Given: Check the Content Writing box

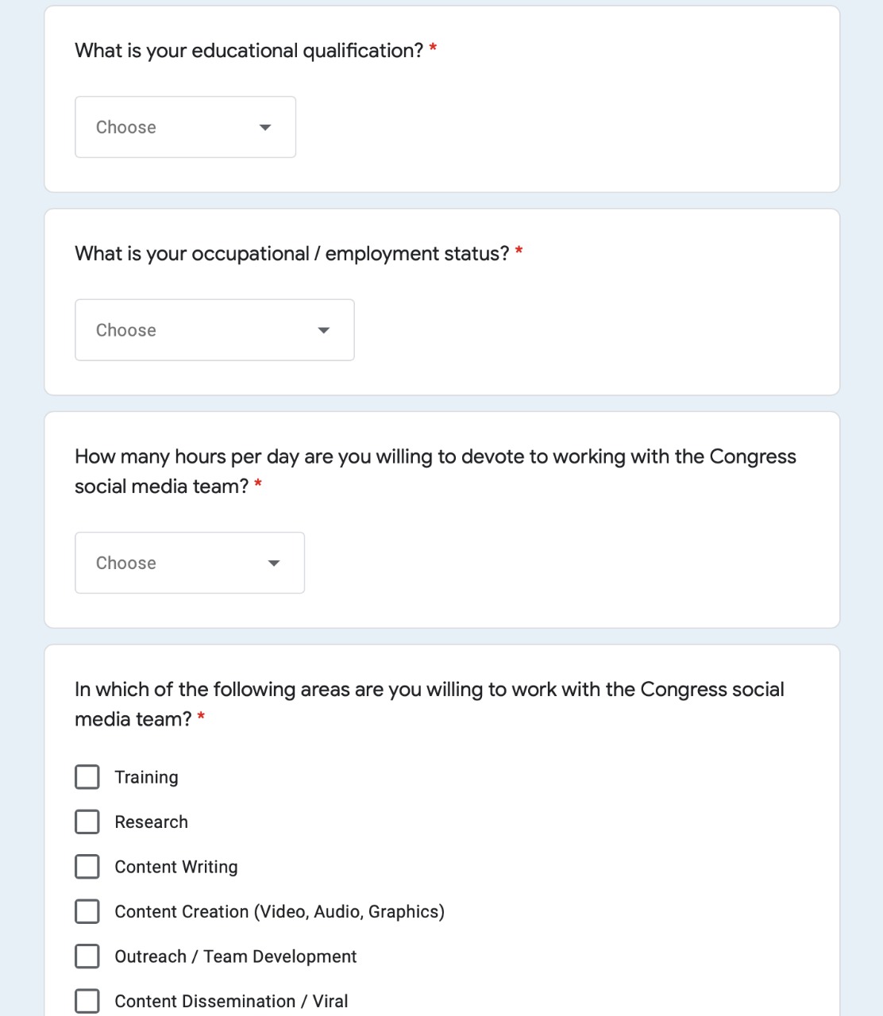Looking at the screenshot, I should tap(87, 867).
